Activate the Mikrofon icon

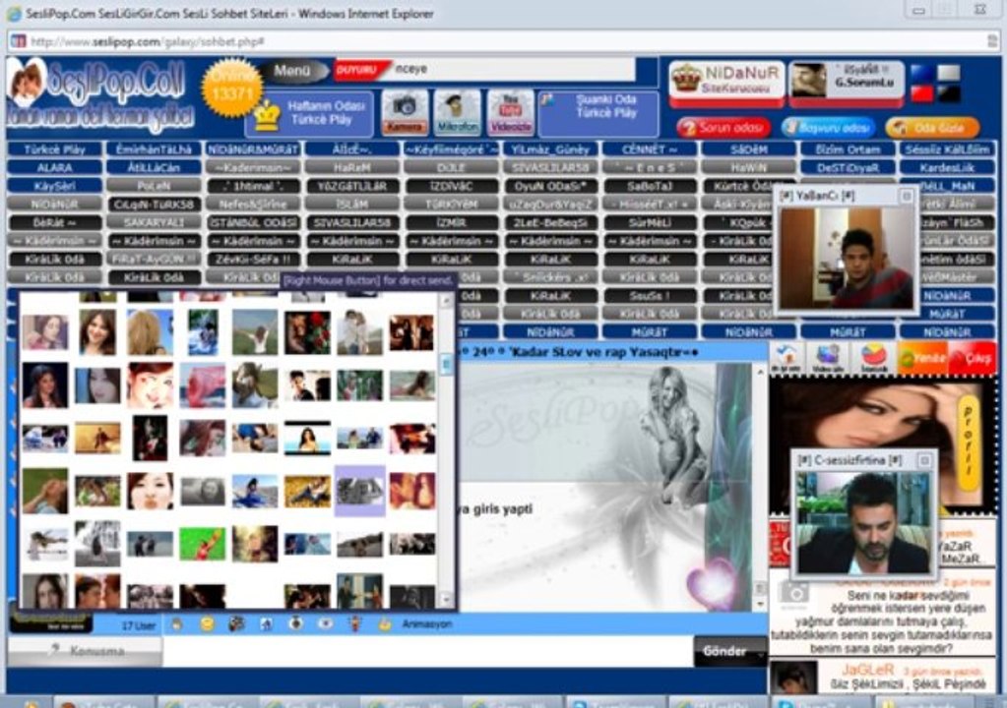457,113
